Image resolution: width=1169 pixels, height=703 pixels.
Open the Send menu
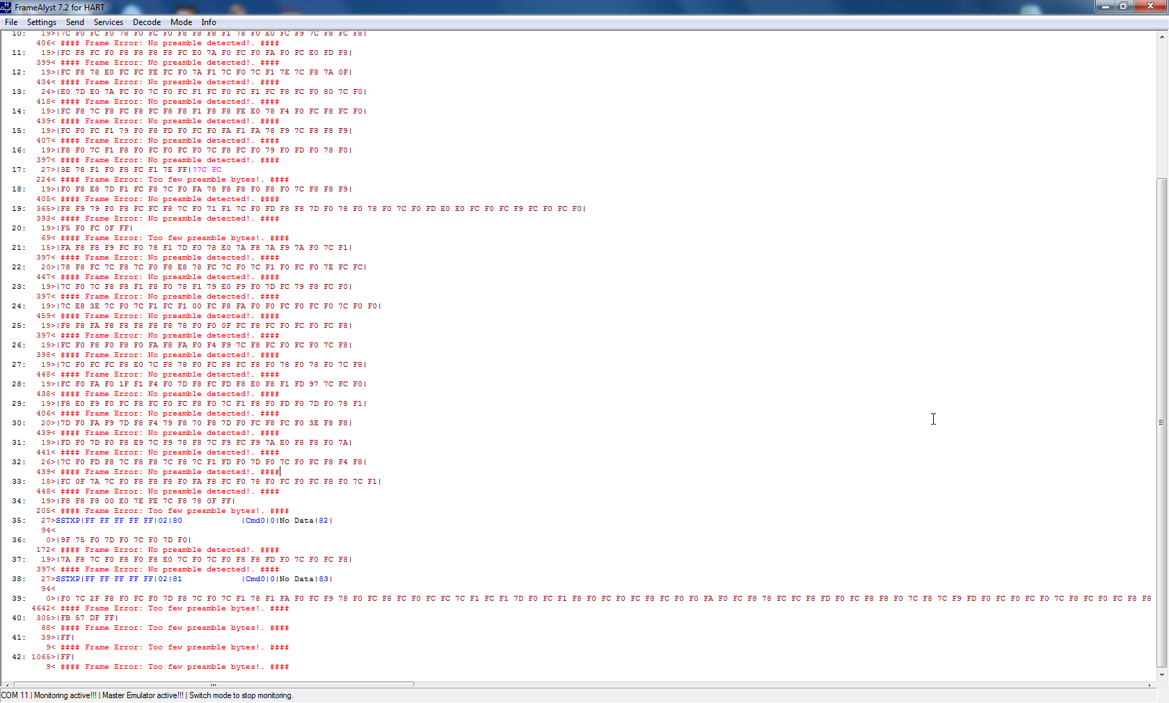pyautogui.click(x=75, y=22)
